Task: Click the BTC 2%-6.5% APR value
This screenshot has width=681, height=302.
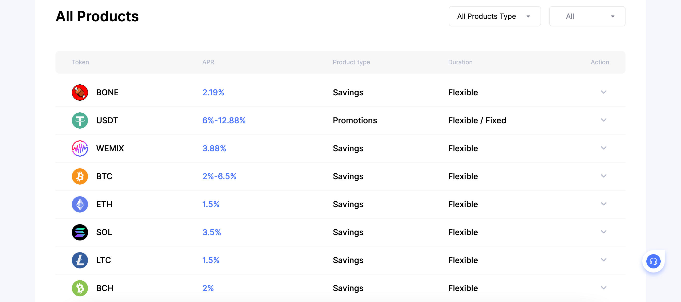Action: (219, 176)
